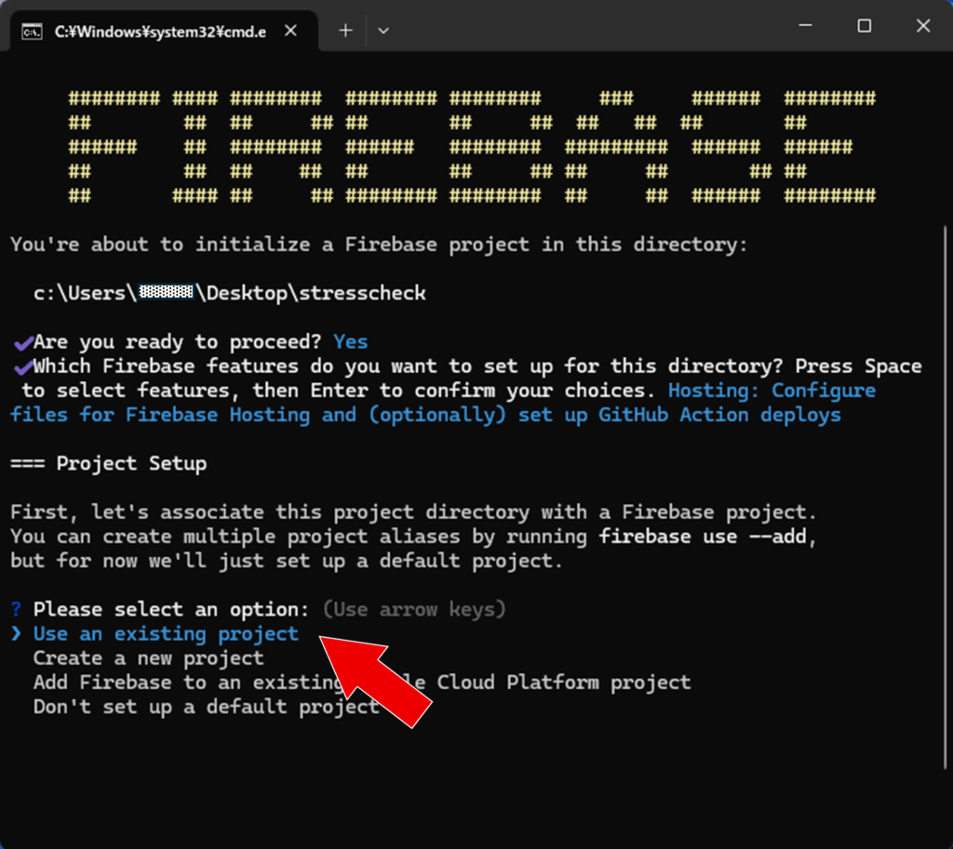Click the blue question mark prompt icon
This screenshot has height=849, width=953.
point(17,608)
